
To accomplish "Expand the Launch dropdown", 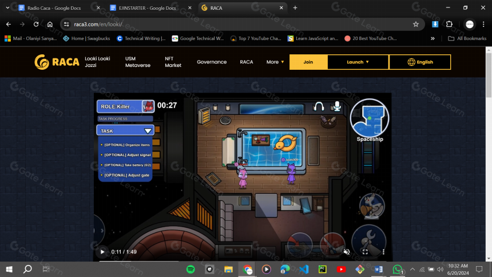I will (358, 62).
